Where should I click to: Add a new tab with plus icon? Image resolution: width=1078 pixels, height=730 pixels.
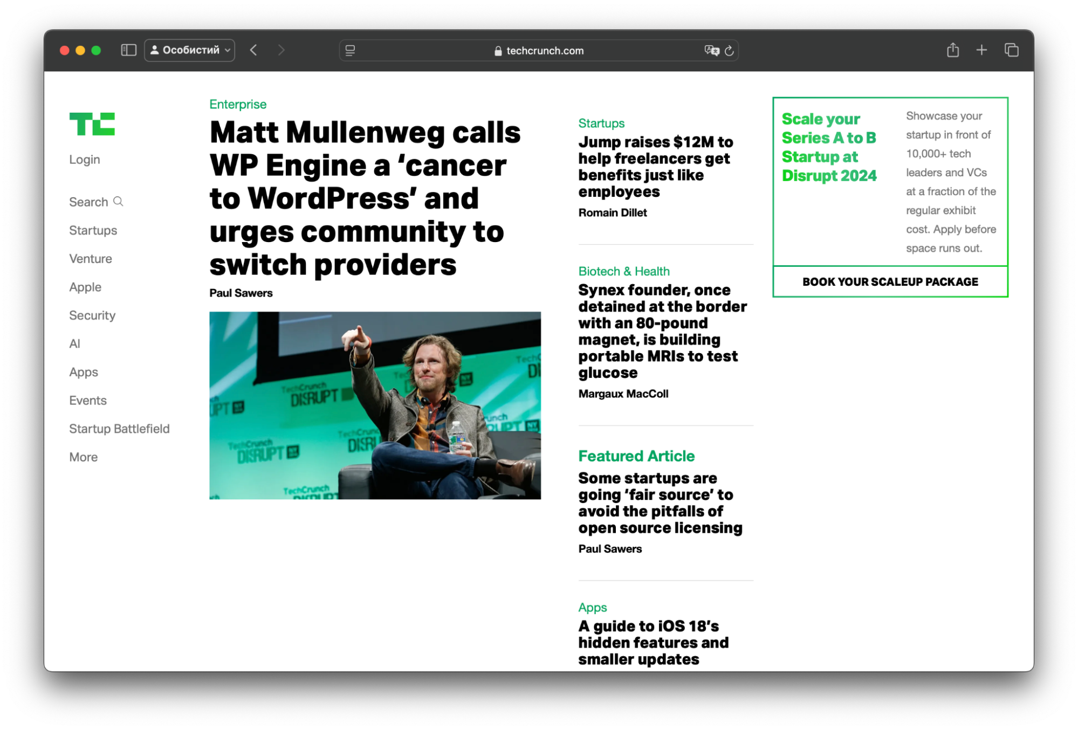click(x=981, y=50)
